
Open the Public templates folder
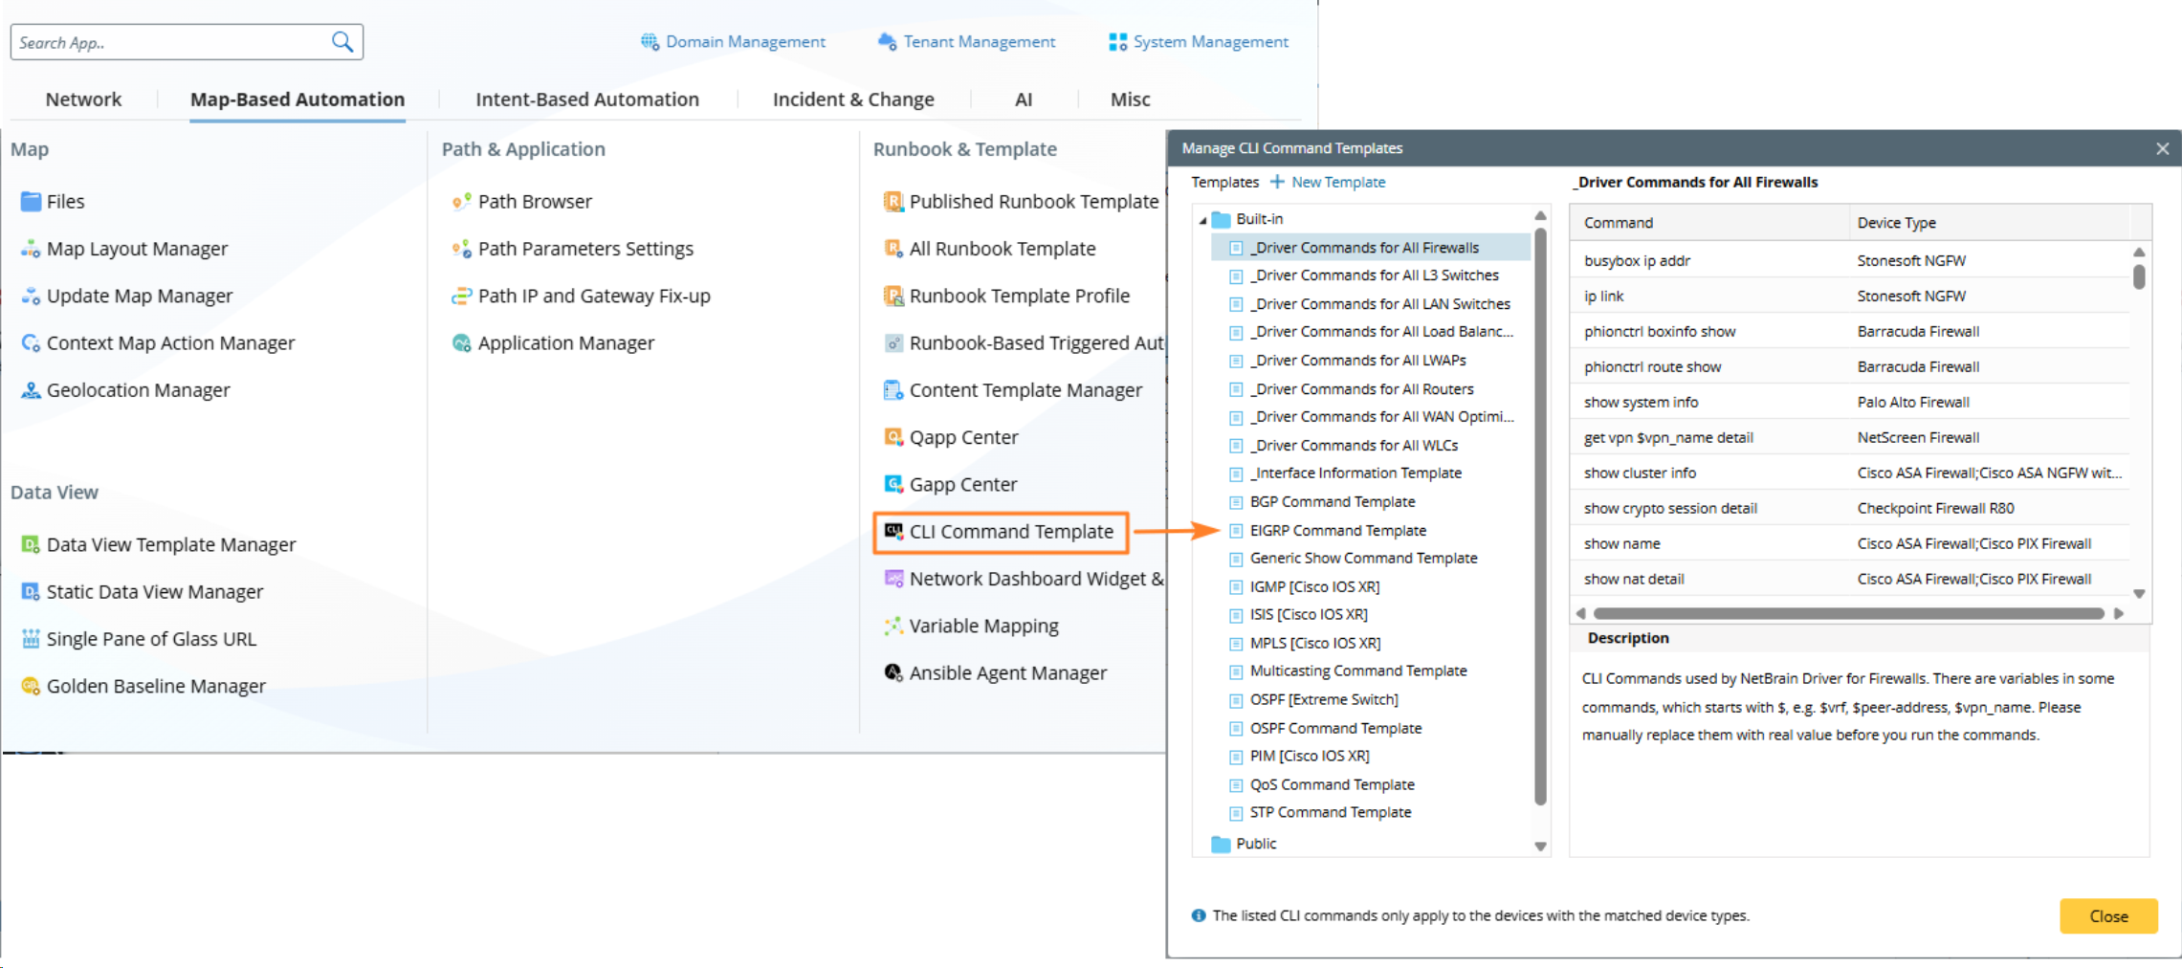click(x=1255, y=844)
